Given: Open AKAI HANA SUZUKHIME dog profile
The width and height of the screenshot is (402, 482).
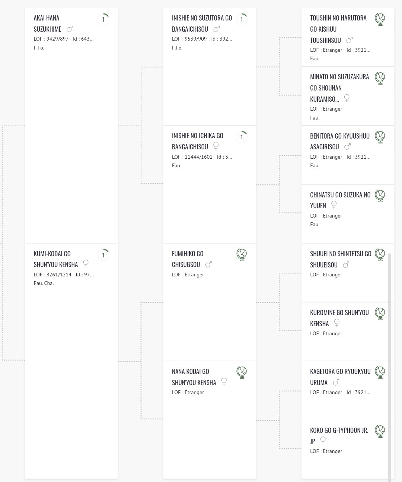Looking at the screenshot, I should click(47, 23).
